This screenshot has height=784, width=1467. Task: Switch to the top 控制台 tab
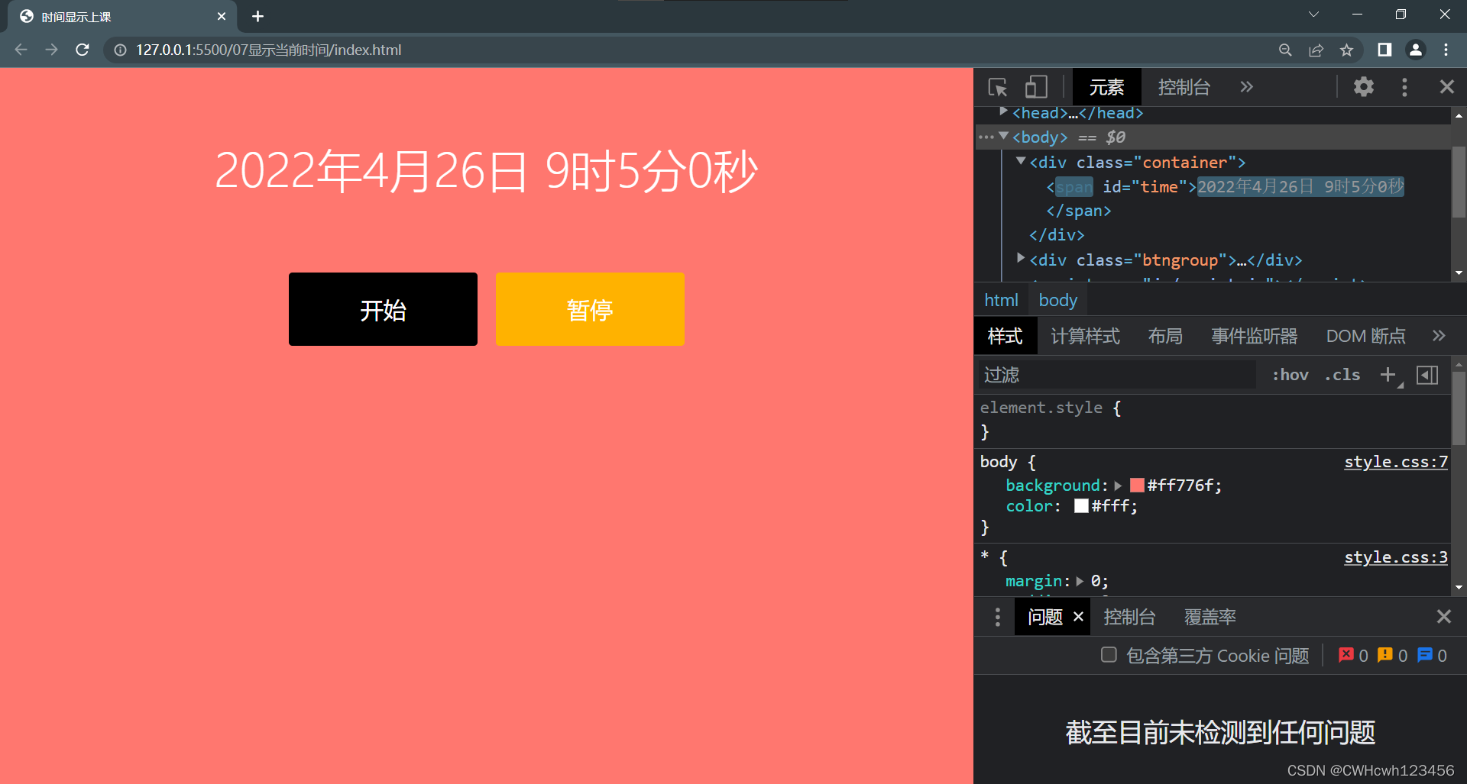pos(1184,87)
